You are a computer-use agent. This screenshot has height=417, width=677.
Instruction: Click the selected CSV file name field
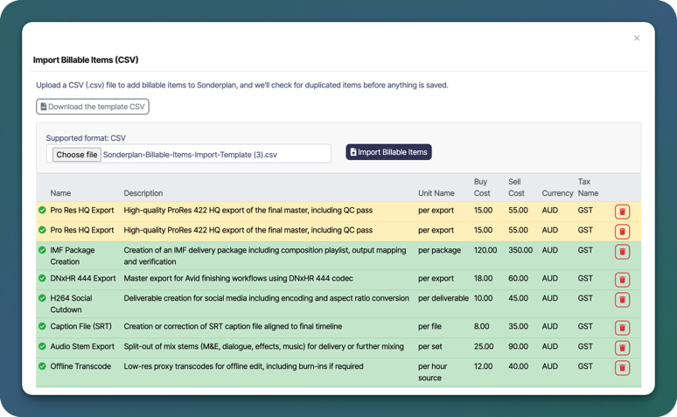pos(190,155)
